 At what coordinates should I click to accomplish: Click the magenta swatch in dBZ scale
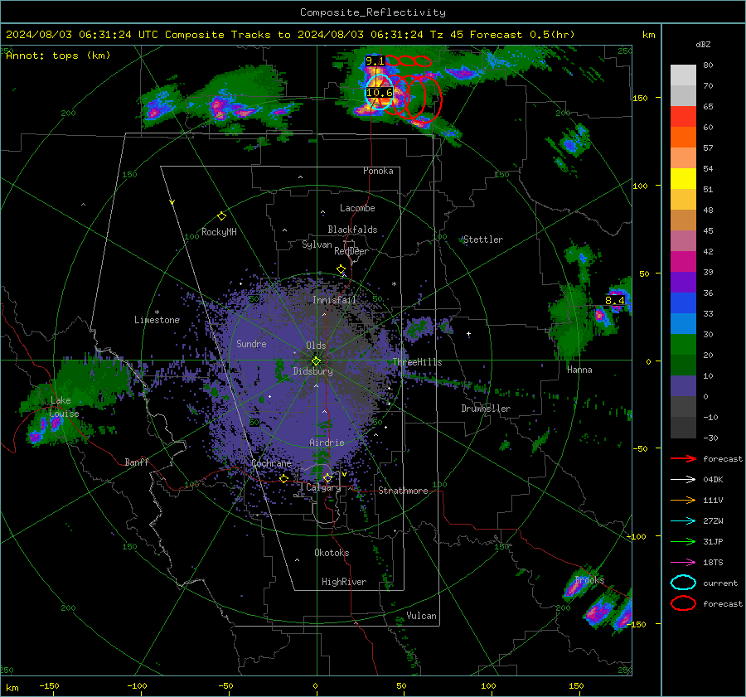point(683,261)
